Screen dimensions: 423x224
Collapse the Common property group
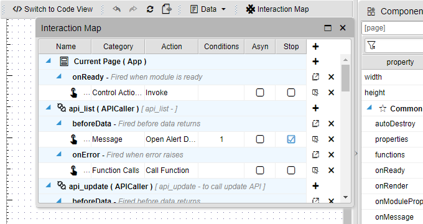pos(370,108)
